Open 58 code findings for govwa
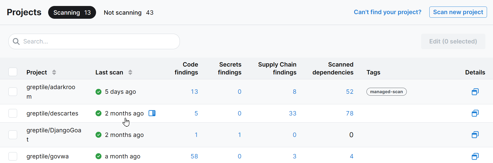The height and width of the screenshot is (163, 493). 194,156
